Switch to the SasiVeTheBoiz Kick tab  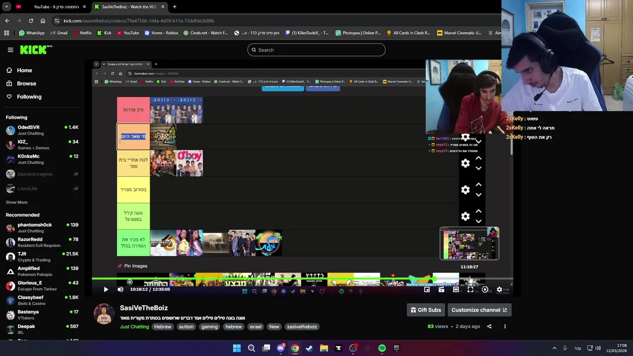pyautogui.click(x=129, y=7)
